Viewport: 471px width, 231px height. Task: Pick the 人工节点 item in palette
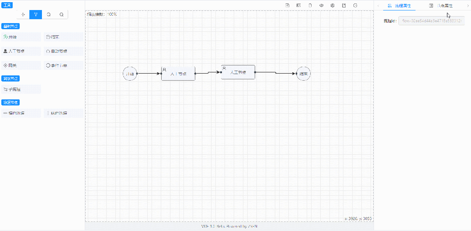click(21, 51)
